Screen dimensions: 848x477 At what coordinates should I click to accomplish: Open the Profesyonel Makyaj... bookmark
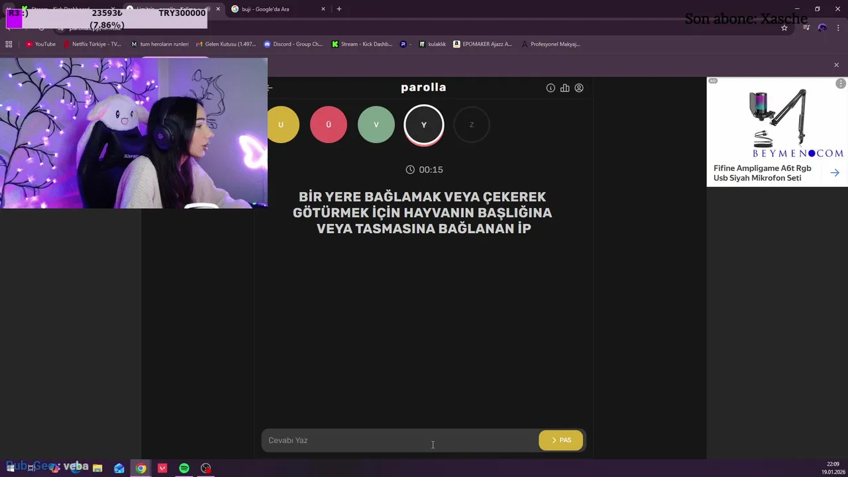(x=551, y=44)
